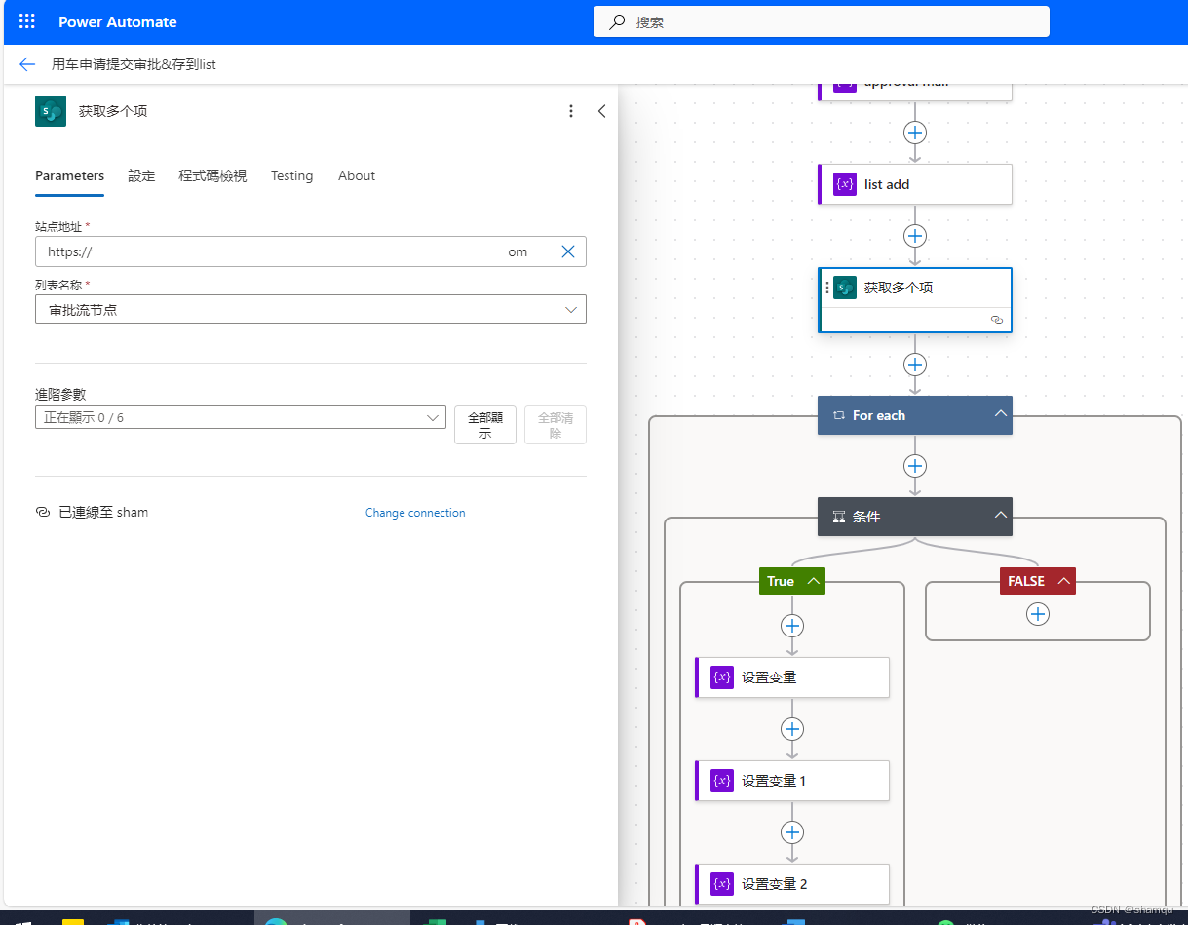Click the 全部顯示 button
The image size is (1188, 925).
(x=484, y=424)
